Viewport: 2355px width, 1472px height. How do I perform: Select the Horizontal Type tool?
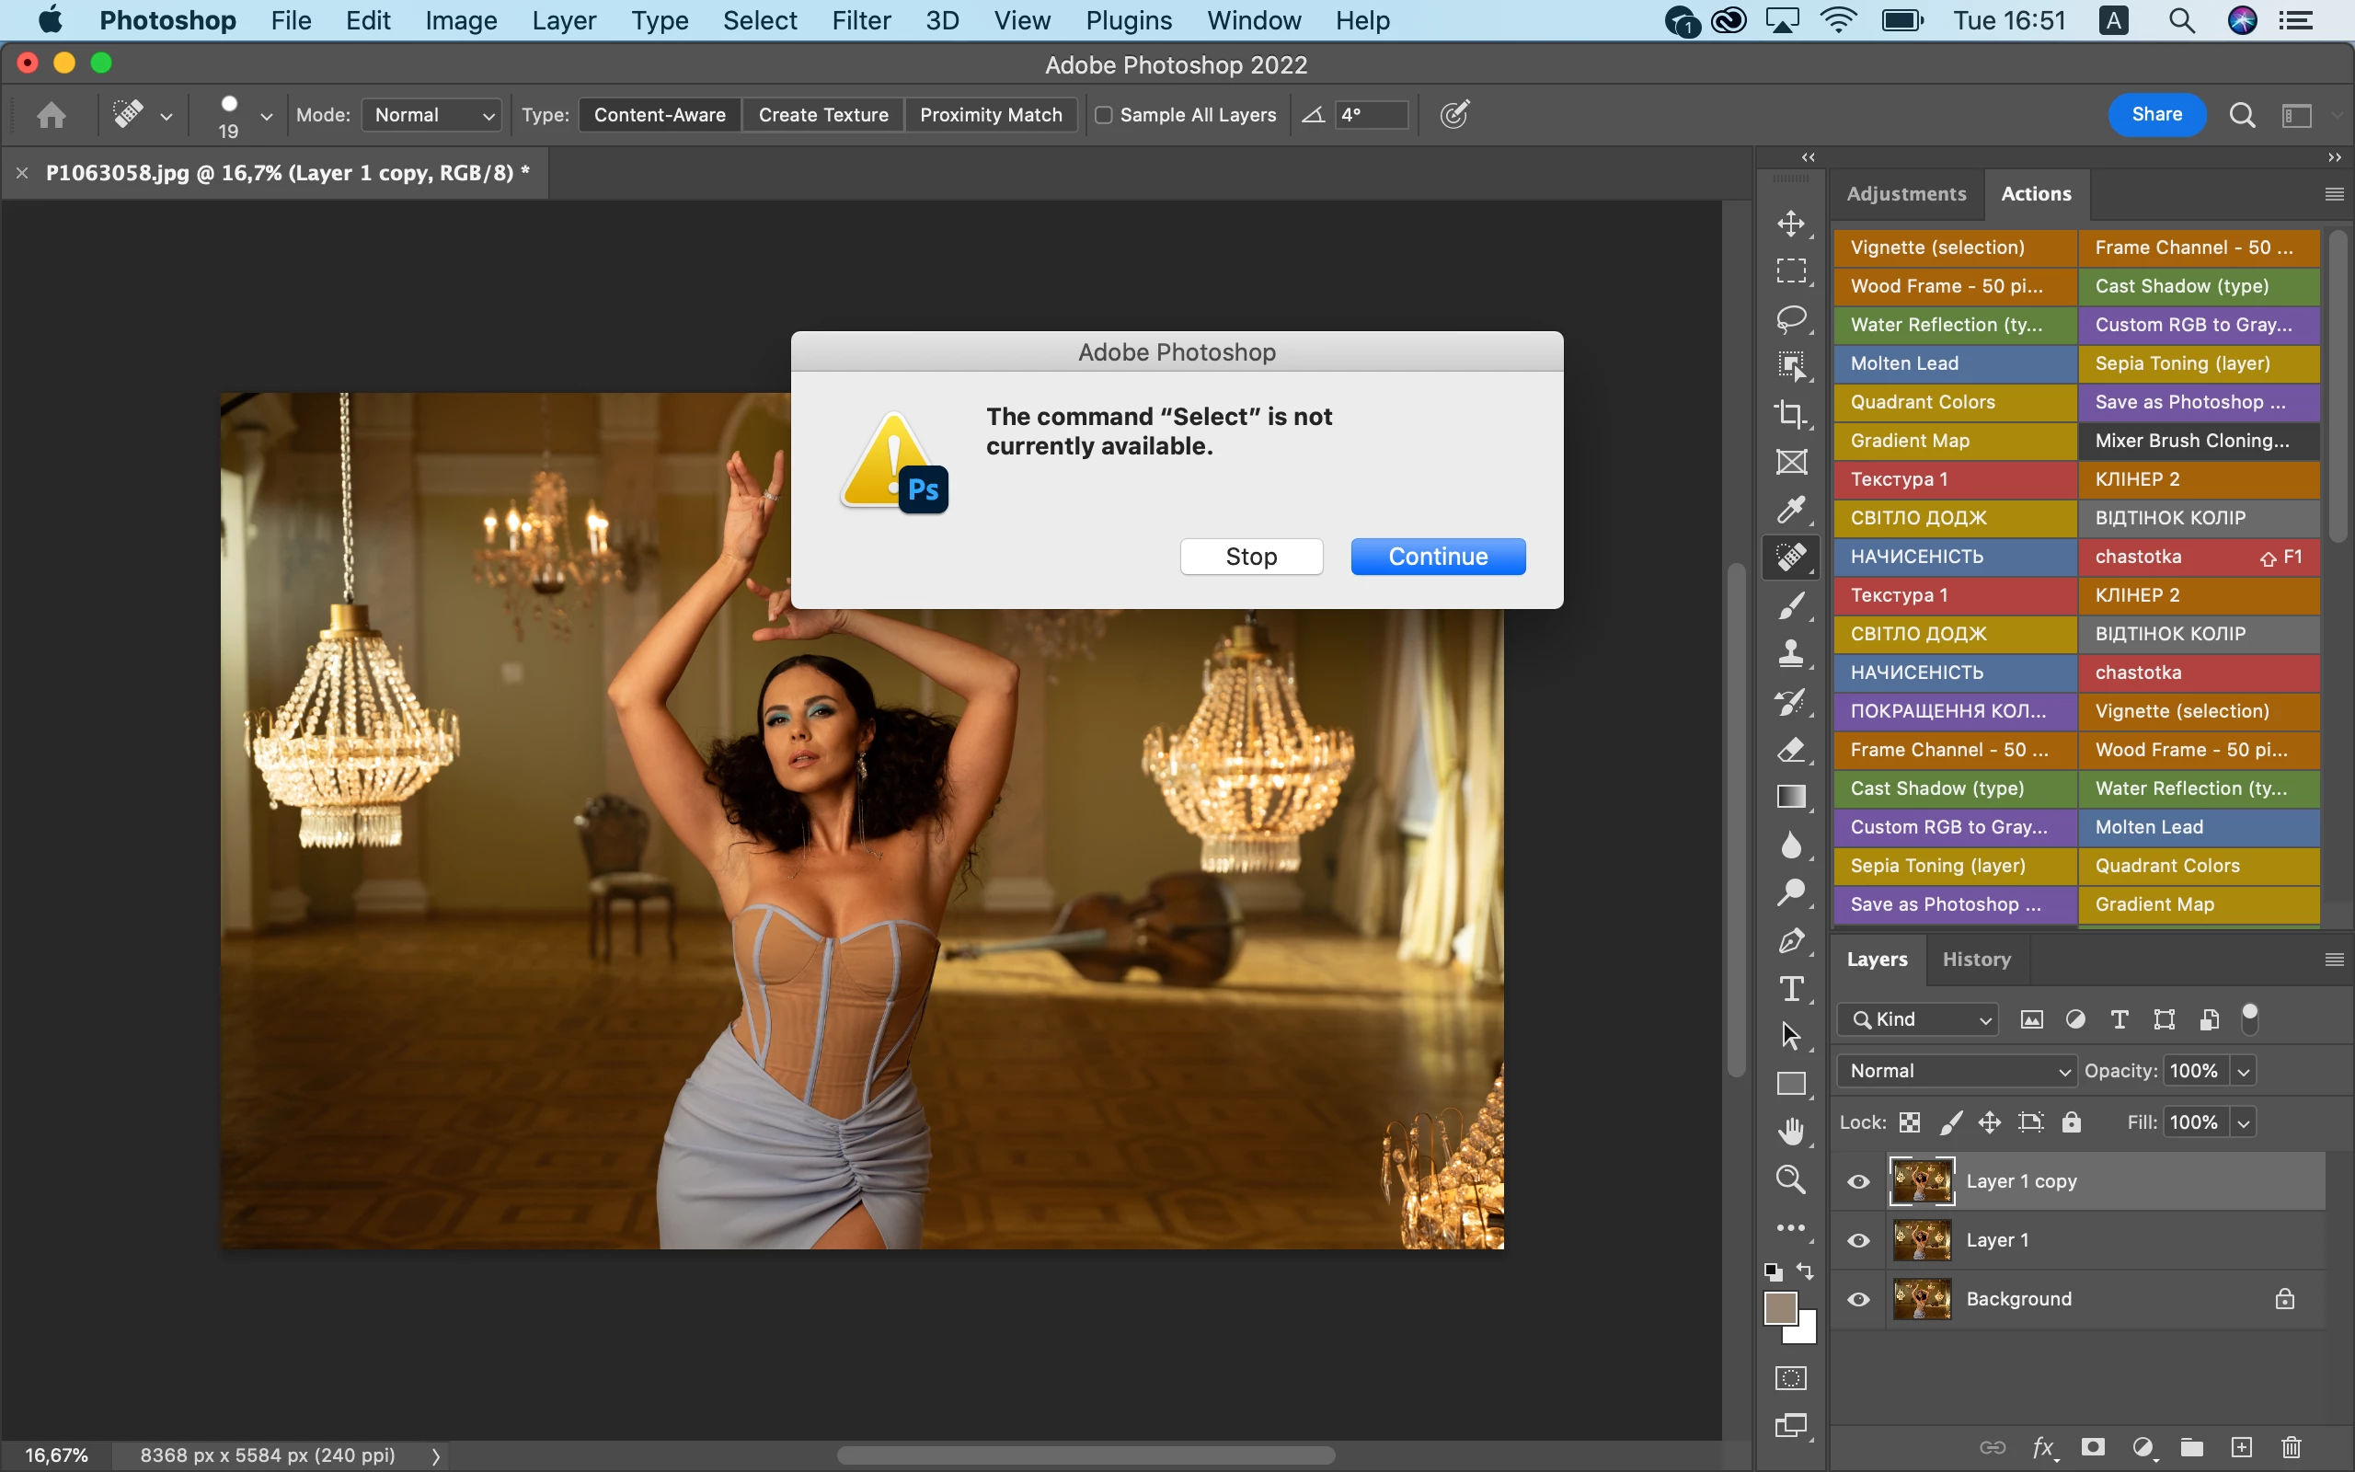pyautogui.click(x=1790, y=989)
